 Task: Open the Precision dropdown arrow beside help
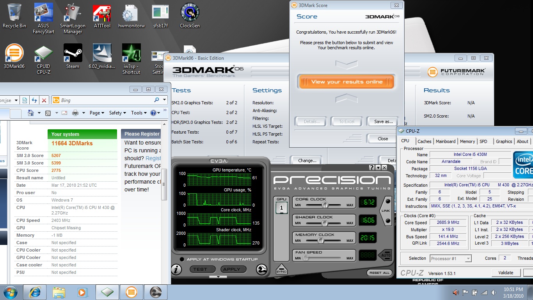pos(378,168)
